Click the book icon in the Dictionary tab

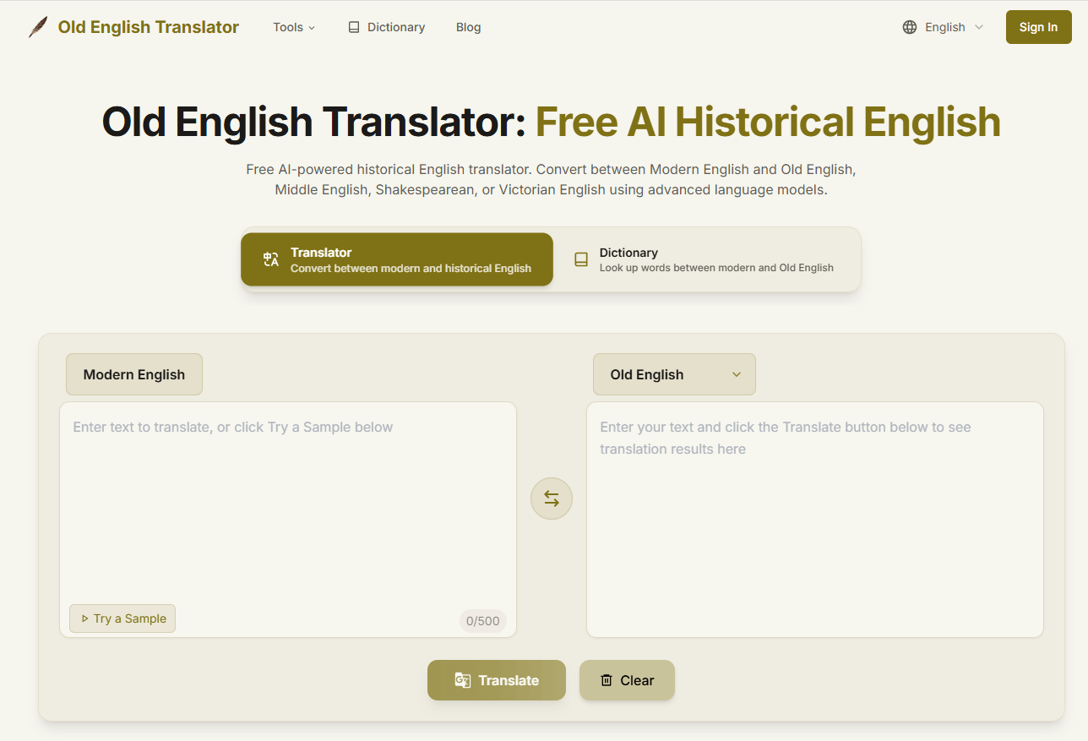pyautogui.click(x=581, y=259)
